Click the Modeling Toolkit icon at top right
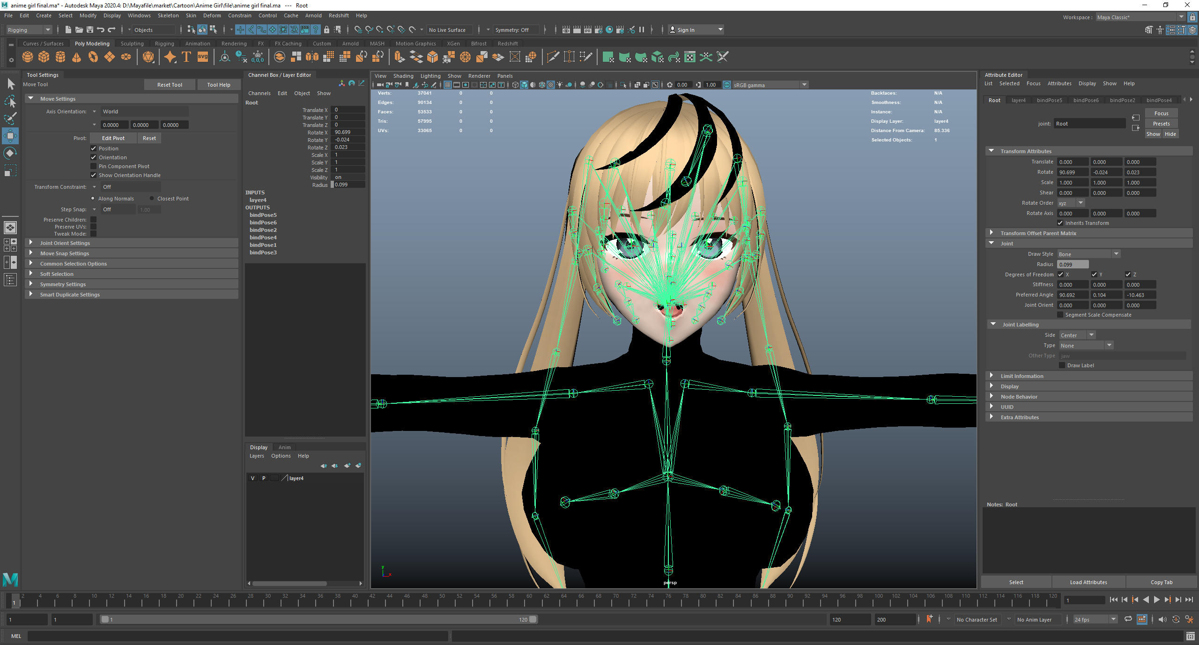 [x=1149, y=30]
